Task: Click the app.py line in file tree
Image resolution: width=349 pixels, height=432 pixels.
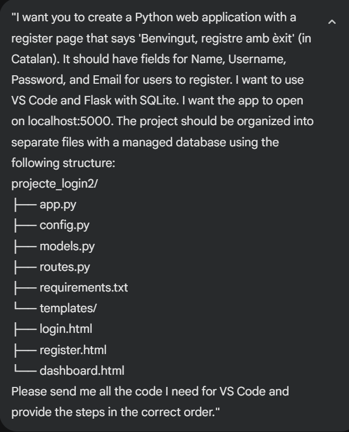Action: 58,205
